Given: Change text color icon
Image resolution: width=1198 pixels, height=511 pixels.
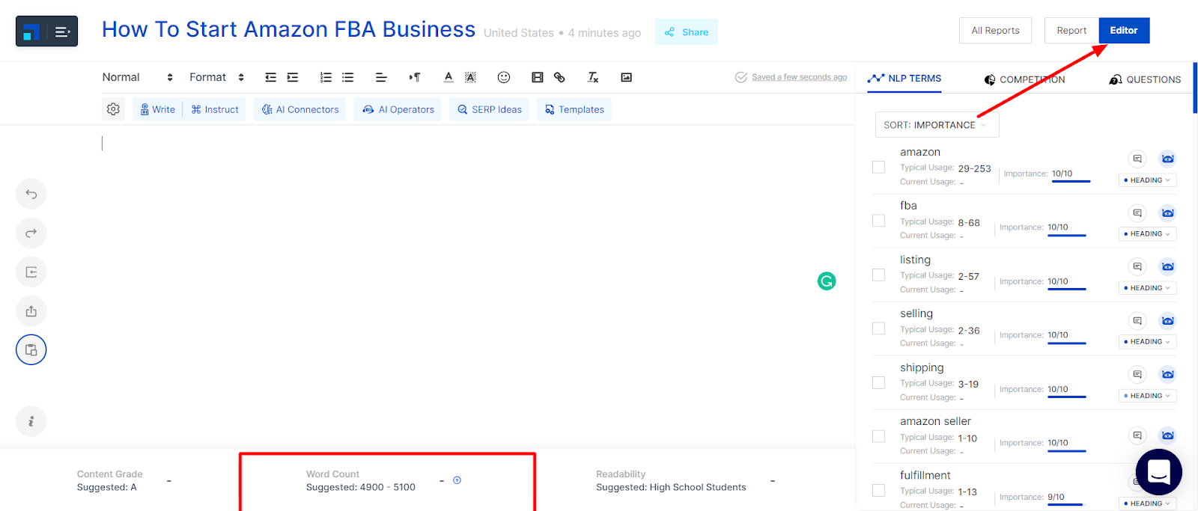Looking at the screenshot, I should tap(449, 77).
